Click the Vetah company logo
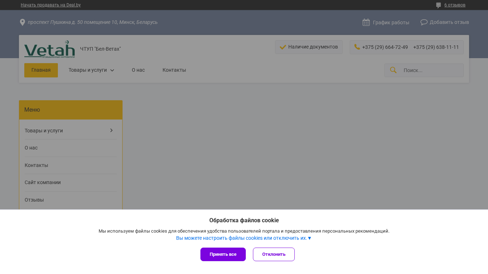This screenshot has width=488, height=274. coord(49,49)
